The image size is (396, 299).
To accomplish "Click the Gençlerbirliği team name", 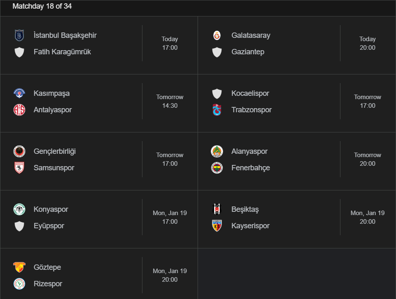I will [55, 151].
